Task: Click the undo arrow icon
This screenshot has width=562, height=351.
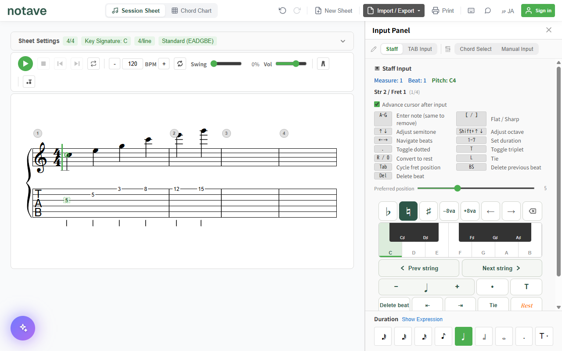Action: (x=282, y=11)
